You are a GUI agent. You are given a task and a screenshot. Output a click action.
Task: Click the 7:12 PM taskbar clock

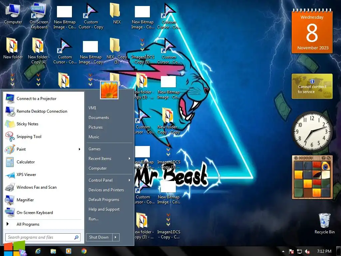tap(324, 251)
